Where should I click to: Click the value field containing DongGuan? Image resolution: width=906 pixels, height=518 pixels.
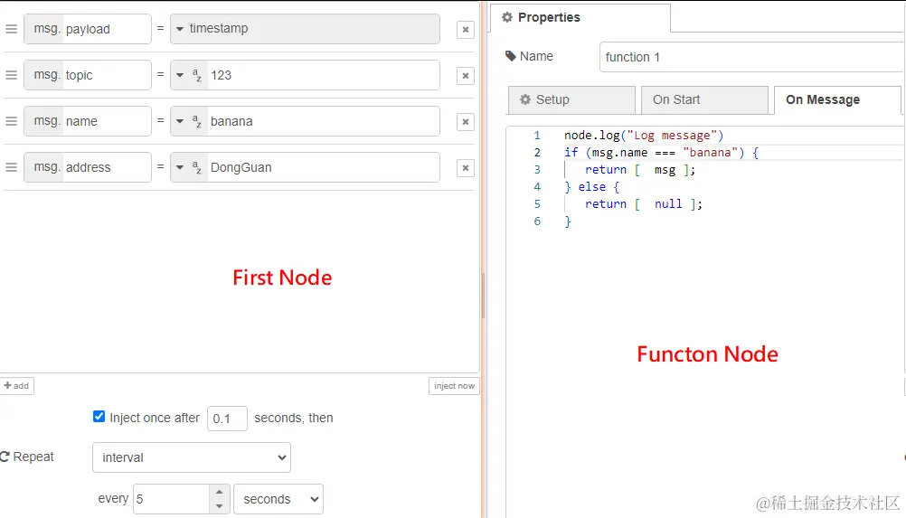coord(323,167)
